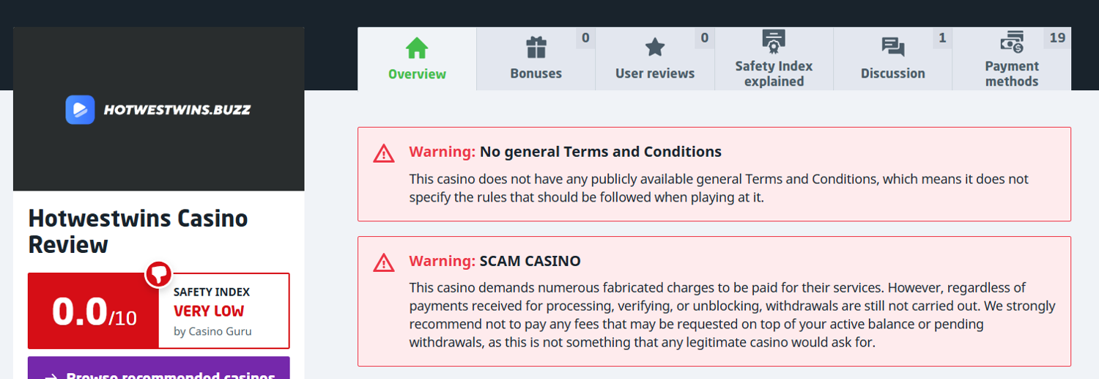Click the Payment methods cash icon
The image size is (1099, 379).
(x=1012, y=42)
